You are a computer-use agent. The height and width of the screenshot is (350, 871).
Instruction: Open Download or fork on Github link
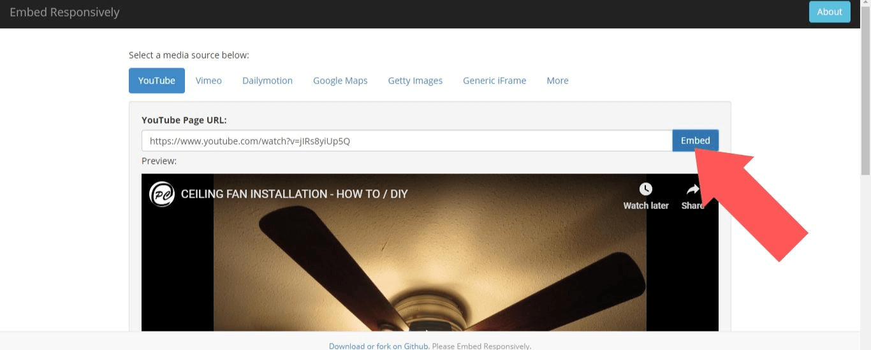[x=379, y=346]
